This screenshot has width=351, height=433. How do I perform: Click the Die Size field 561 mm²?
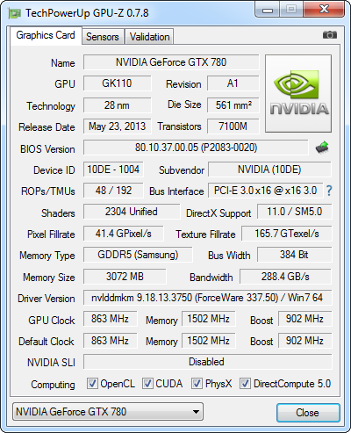tap(233, 105)
